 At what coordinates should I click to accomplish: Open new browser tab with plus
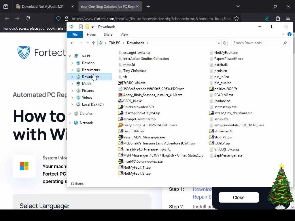pyautogui.click(x=148, y=7)
